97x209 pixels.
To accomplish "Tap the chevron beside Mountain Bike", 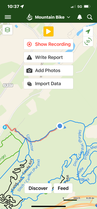I will (x=68, y=17).
